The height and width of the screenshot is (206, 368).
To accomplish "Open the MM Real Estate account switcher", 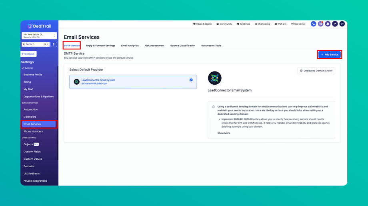I will 40,36.
